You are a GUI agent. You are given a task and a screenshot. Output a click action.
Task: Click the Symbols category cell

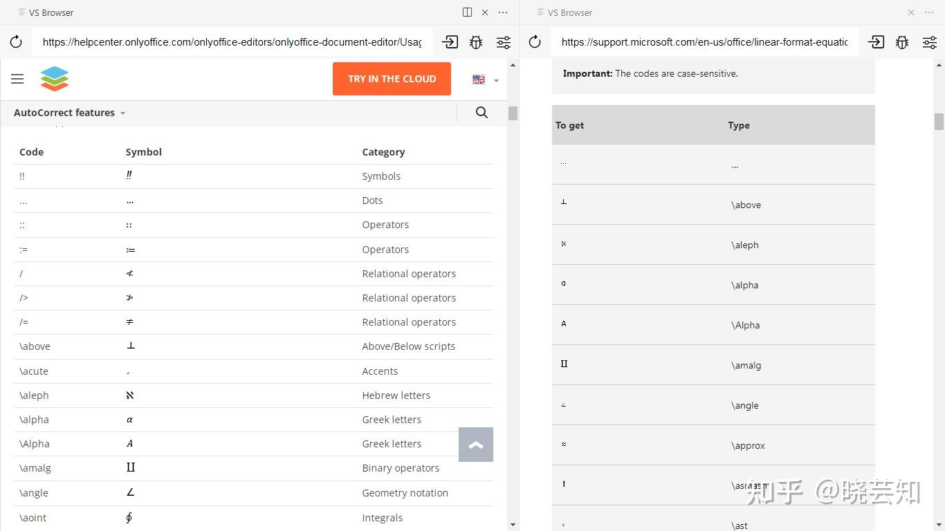point(381,176)
